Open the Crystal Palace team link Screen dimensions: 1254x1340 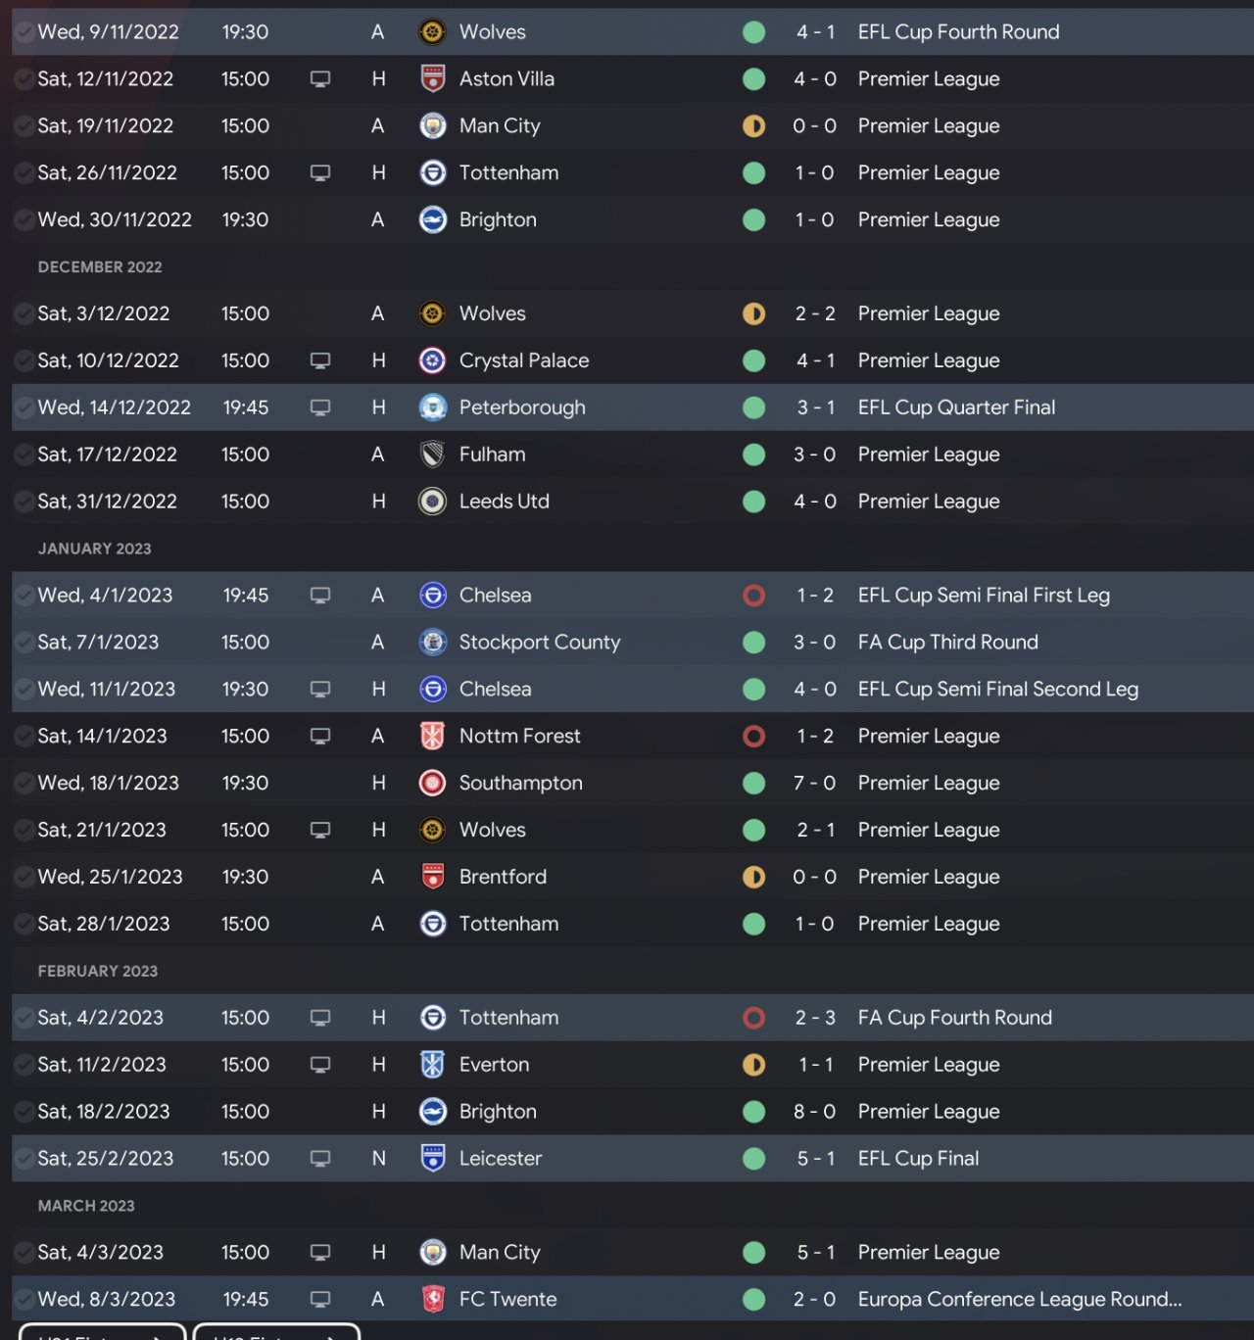click(x=524, y=360)
